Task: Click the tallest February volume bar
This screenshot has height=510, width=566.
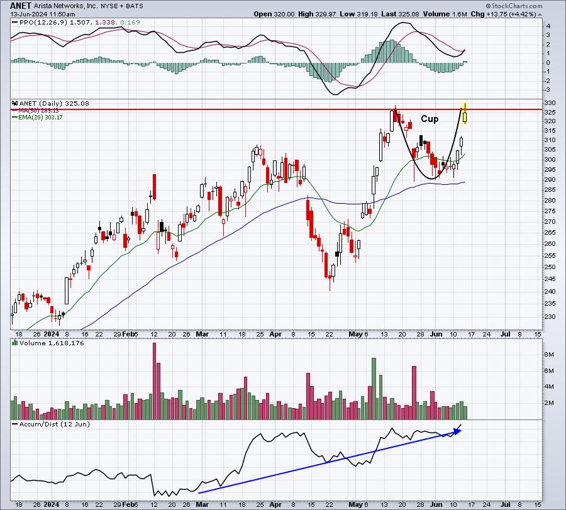Action: click(x=155, y=381)
